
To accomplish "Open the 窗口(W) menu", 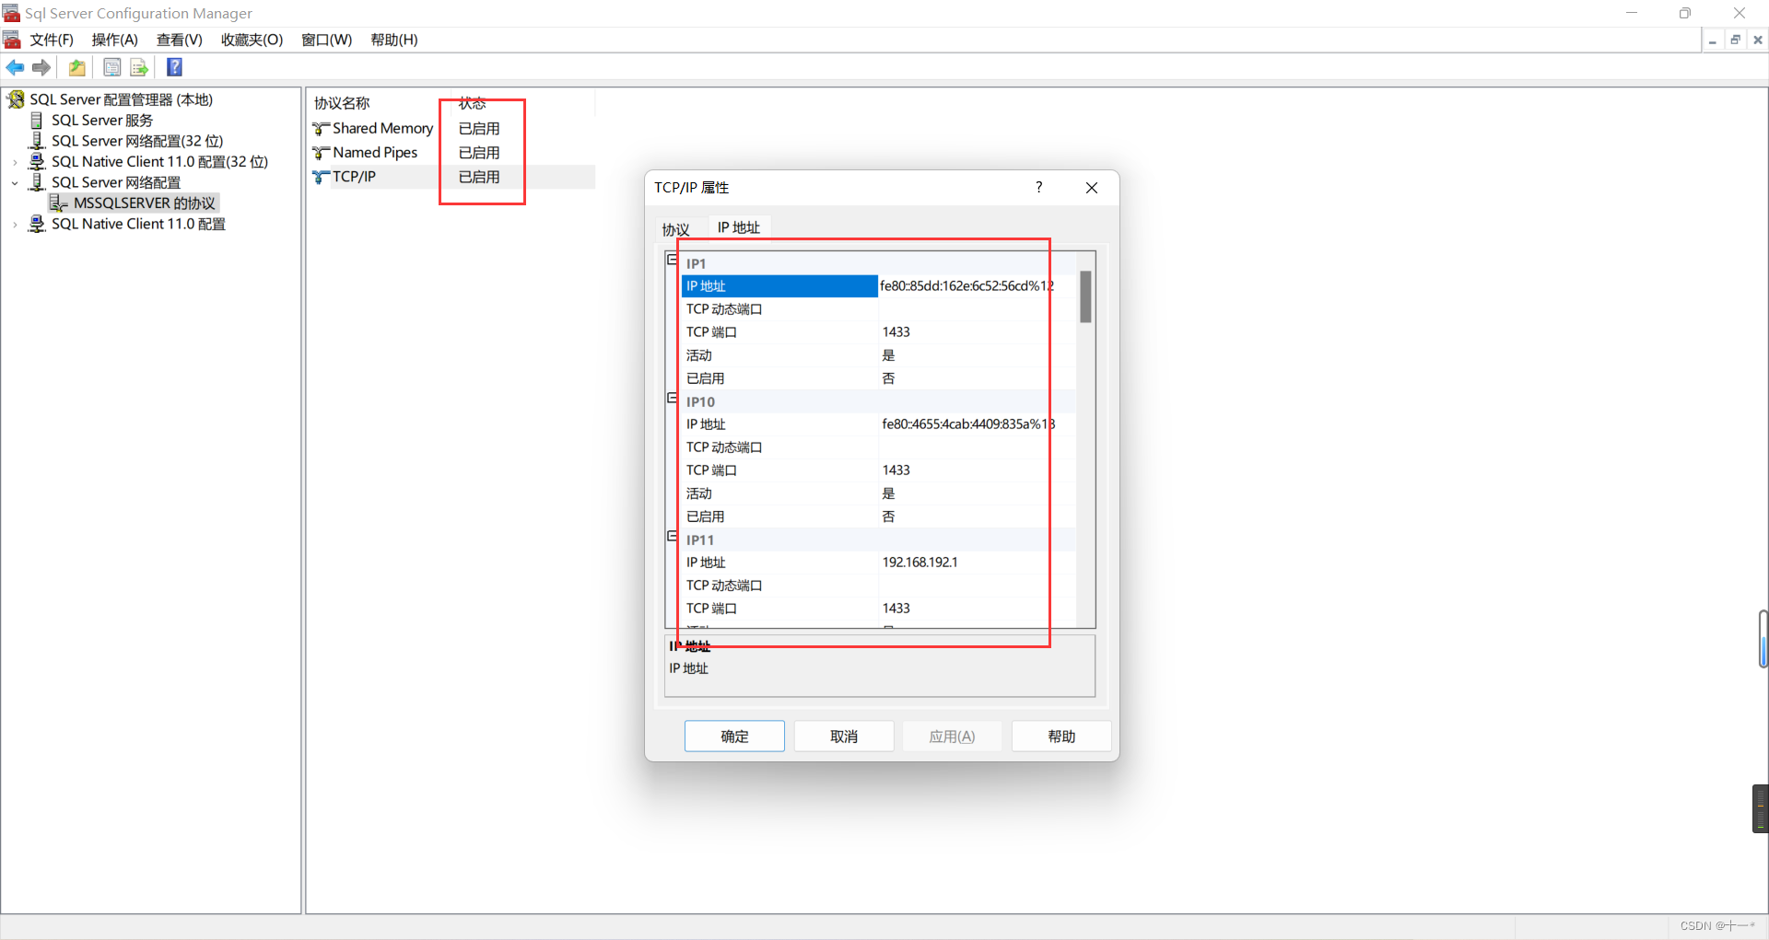I will coord(327,40).
